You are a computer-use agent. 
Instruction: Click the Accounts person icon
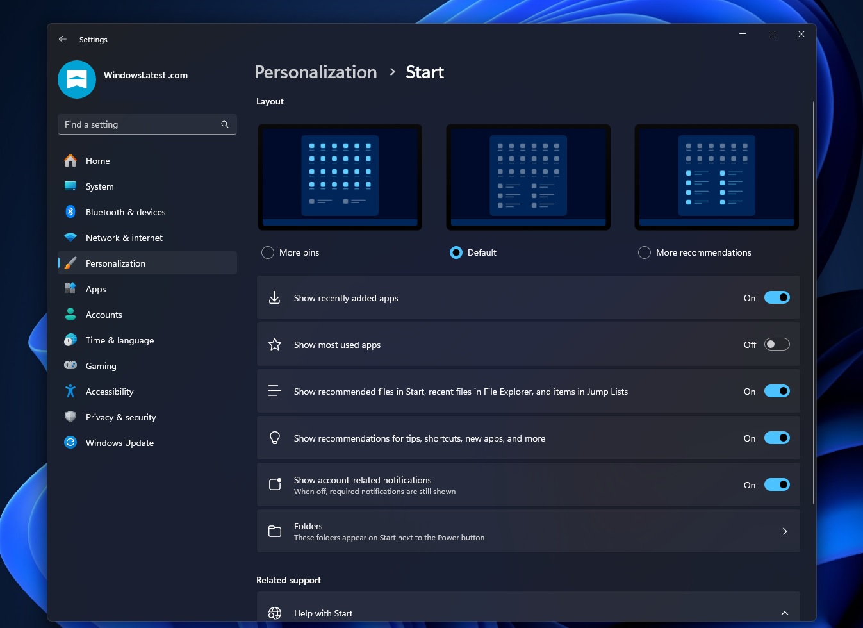[70, 315]
